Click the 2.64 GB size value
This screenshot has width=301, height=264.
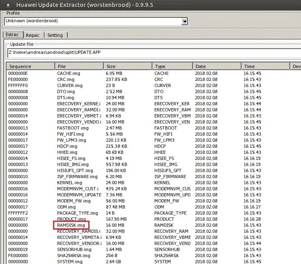click(x=113, y=262)
